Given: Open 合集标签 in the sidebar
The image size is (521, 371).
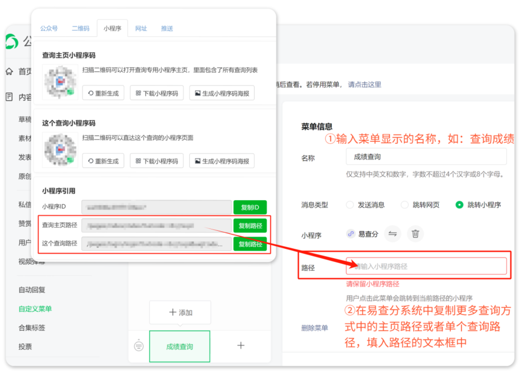Looking at the screenshot, I should coord(32,328).
